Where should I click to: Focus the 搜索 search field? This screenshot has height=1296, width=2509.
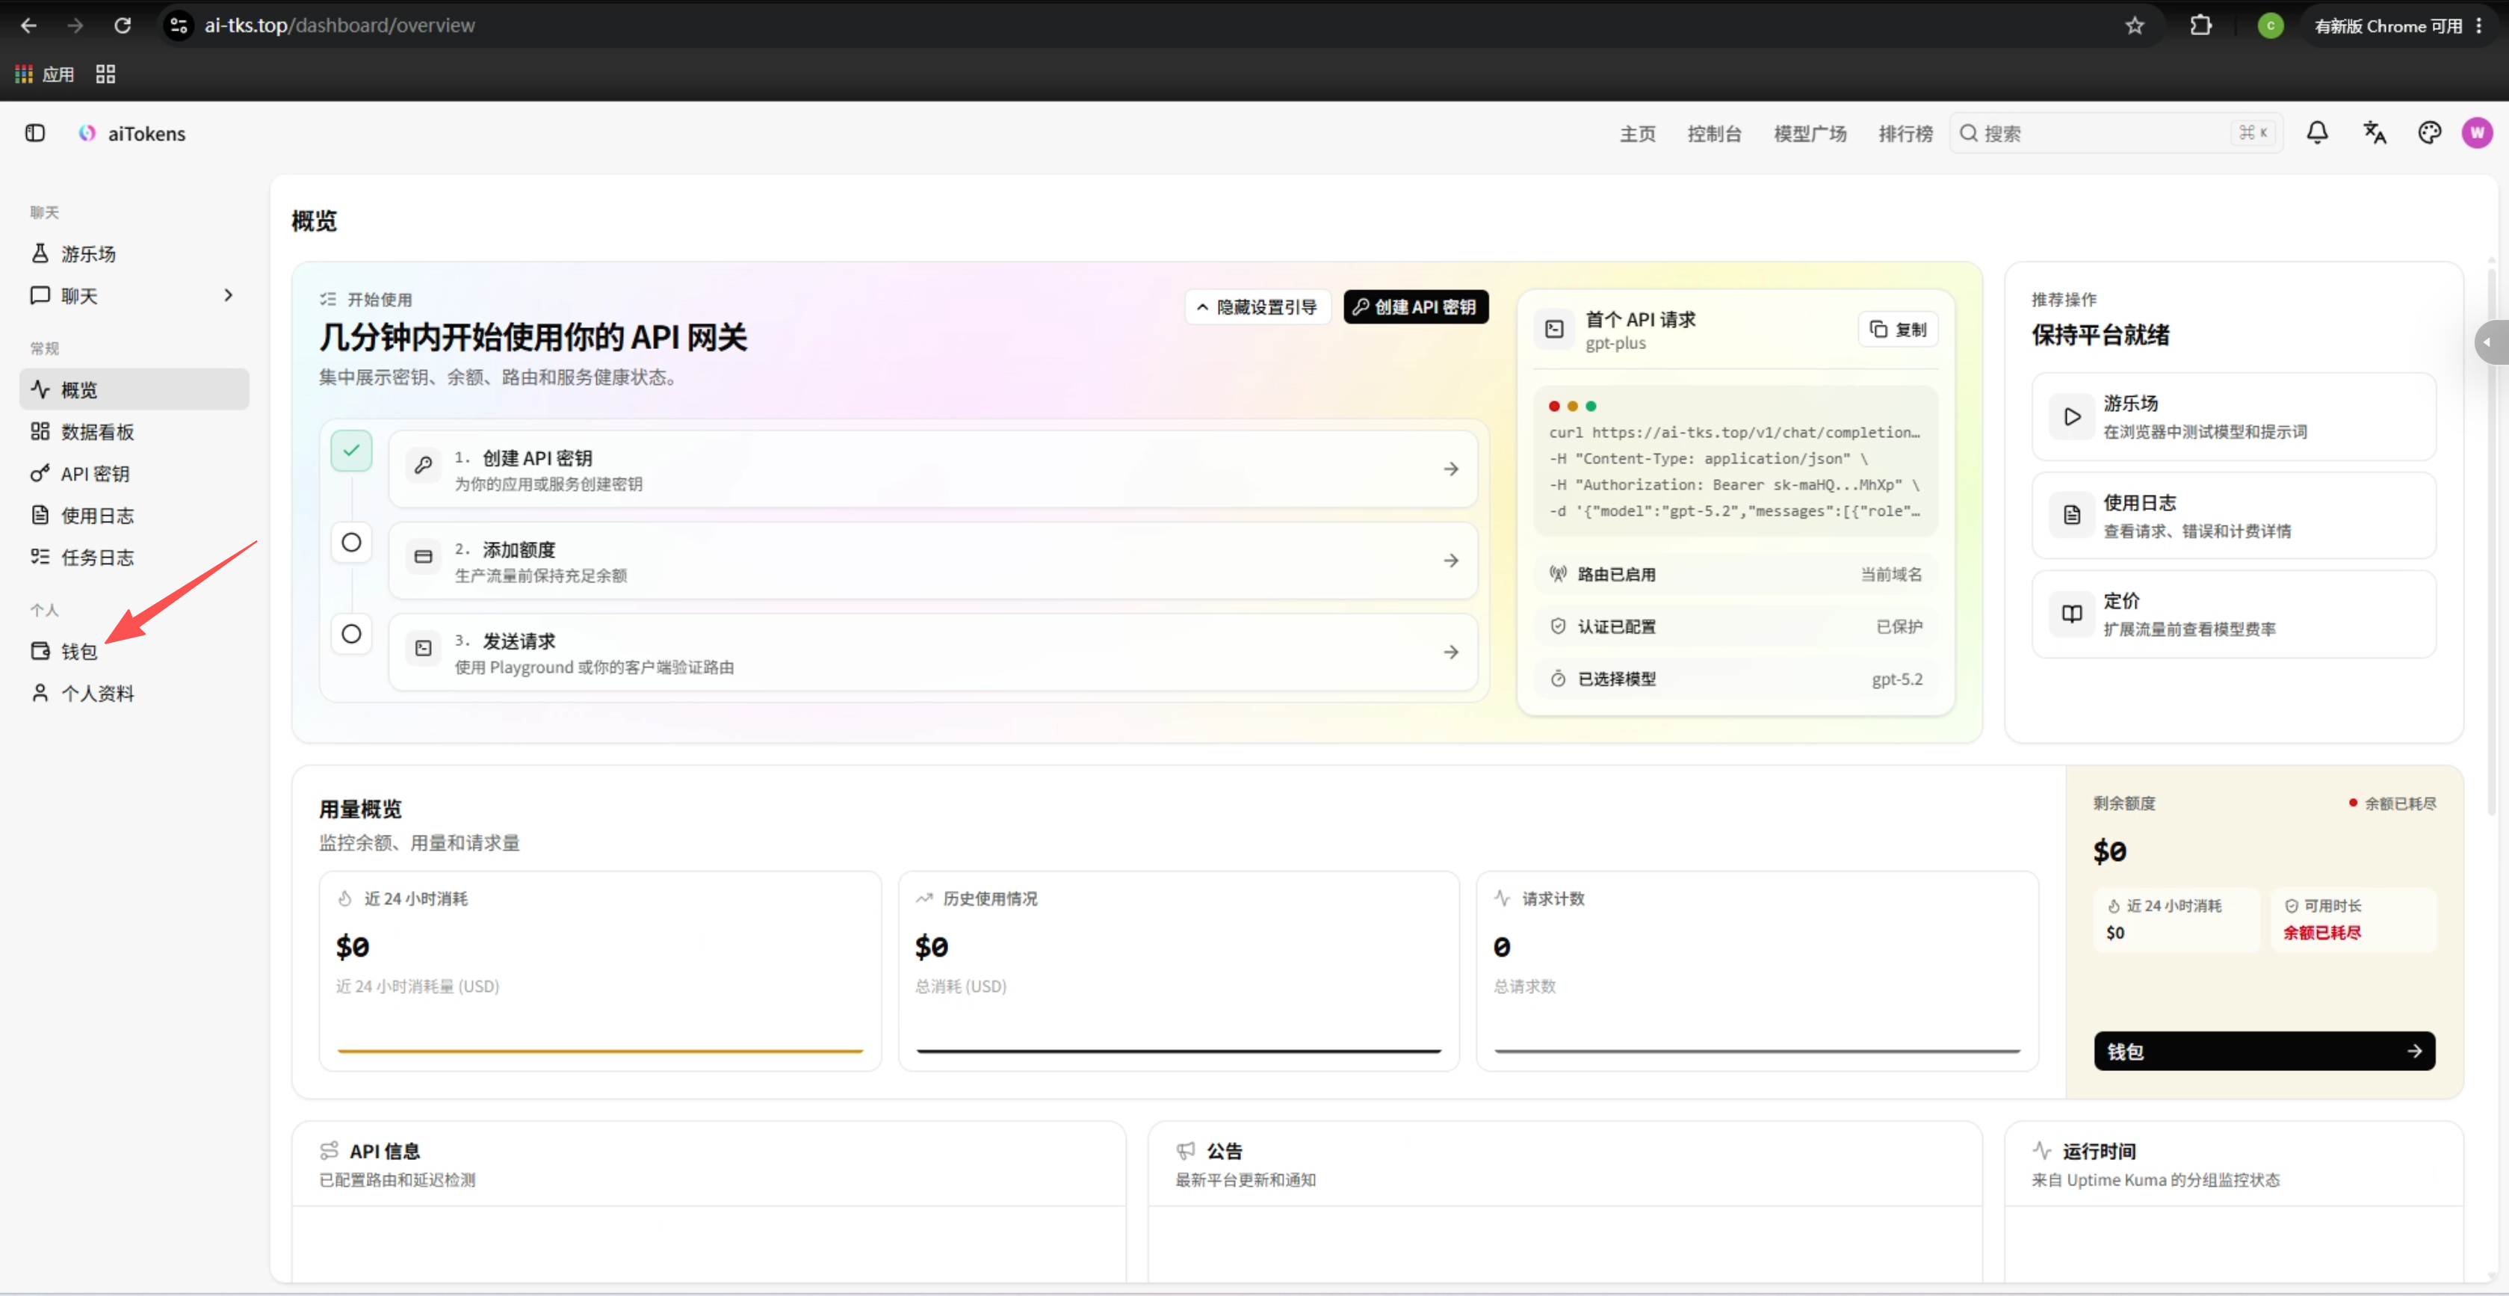coord(2115,134)
